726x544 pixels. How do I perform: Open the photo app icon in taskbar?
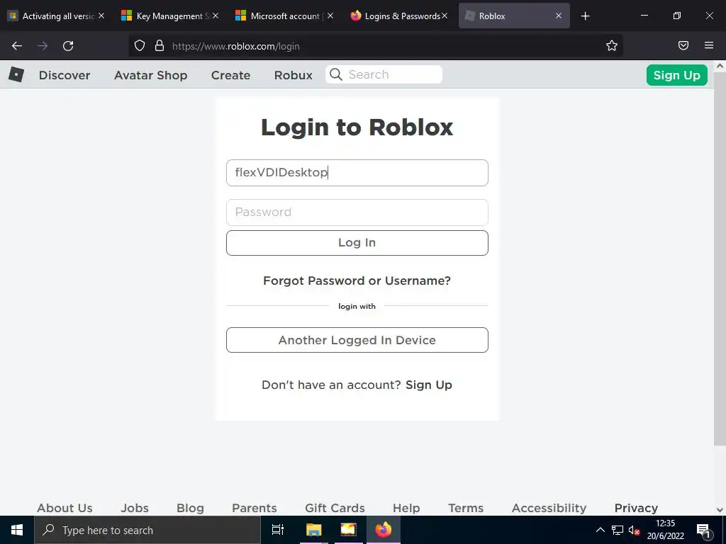(x=348, y=530)
